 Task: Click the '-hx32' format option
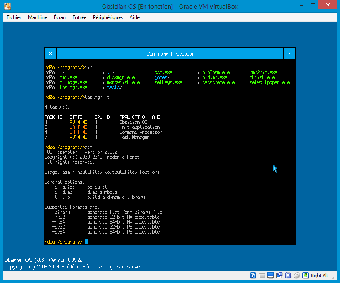59,217
